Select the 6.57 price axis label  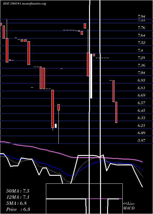click(x=141, y=103)
